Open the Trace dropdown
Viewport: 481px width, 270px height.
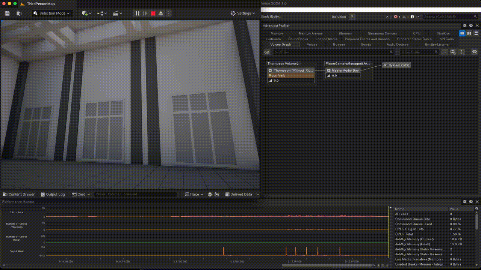pyautogui.click(x=194, y=194)
